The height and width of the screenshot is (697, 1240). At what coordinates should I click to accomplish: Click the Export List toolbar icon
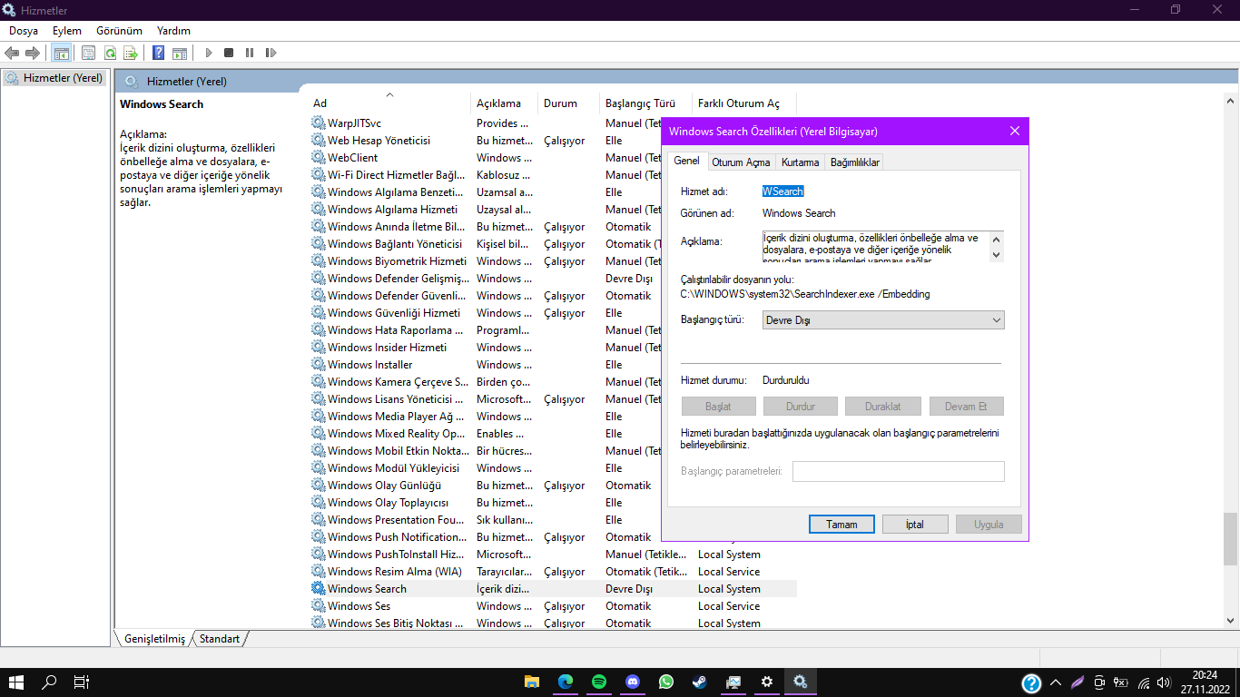coord(131,53)
